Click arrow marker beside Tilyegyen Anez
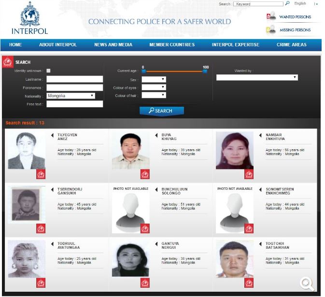 tap(52, 135)
